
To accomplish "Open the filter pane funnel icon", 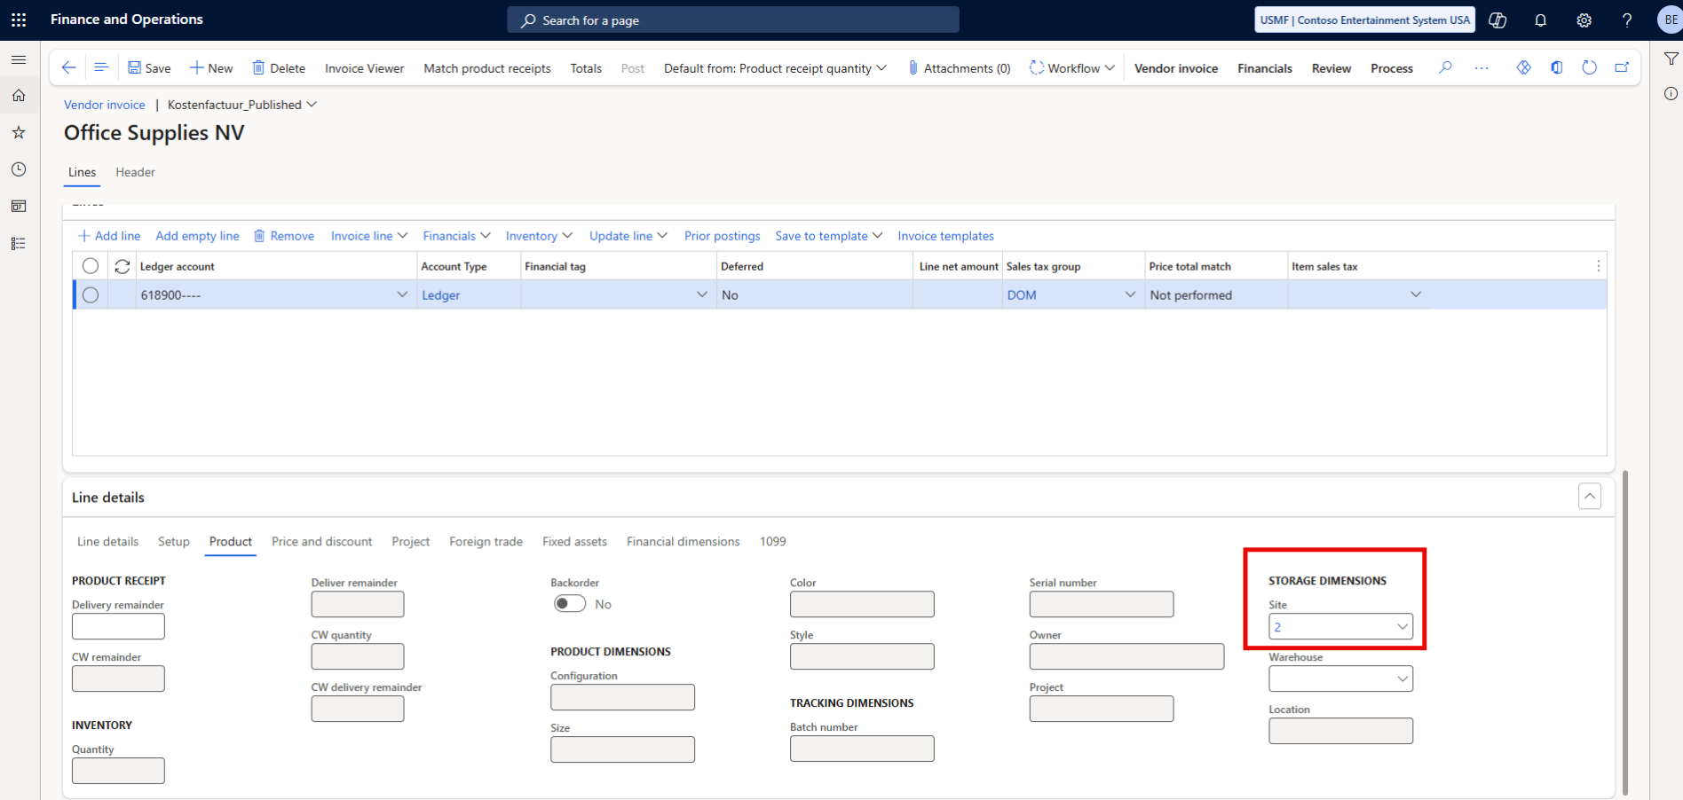I will coord(1671,59).
